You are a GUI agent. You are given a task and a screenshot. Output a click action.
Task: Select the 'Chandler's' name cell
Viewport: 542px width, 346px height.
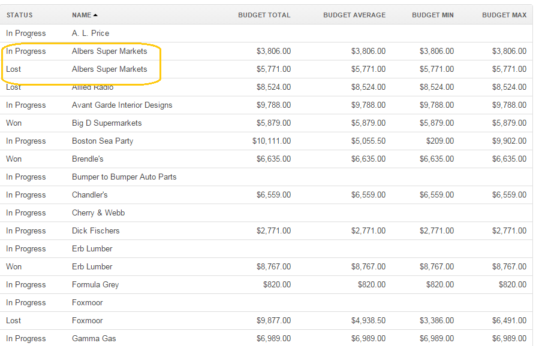click(x=89, y=195)
